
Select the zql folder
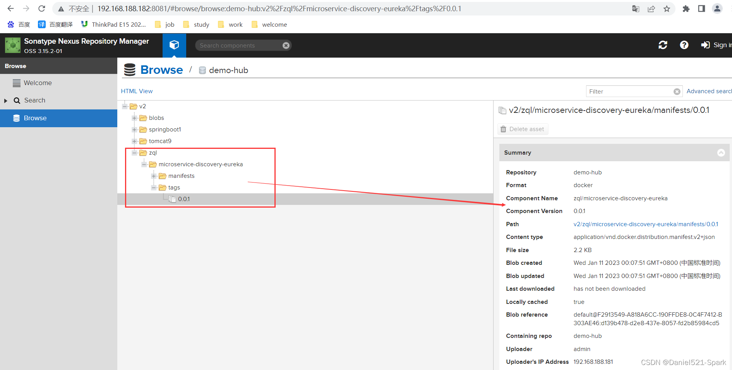153,153
